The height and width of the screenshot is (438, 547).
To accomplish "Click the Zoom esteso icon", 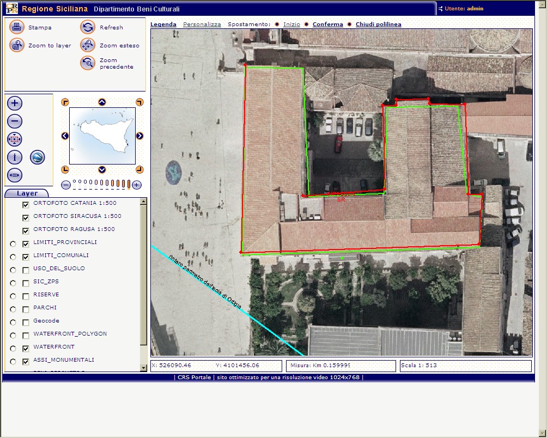I will click(x=88, y=45).
